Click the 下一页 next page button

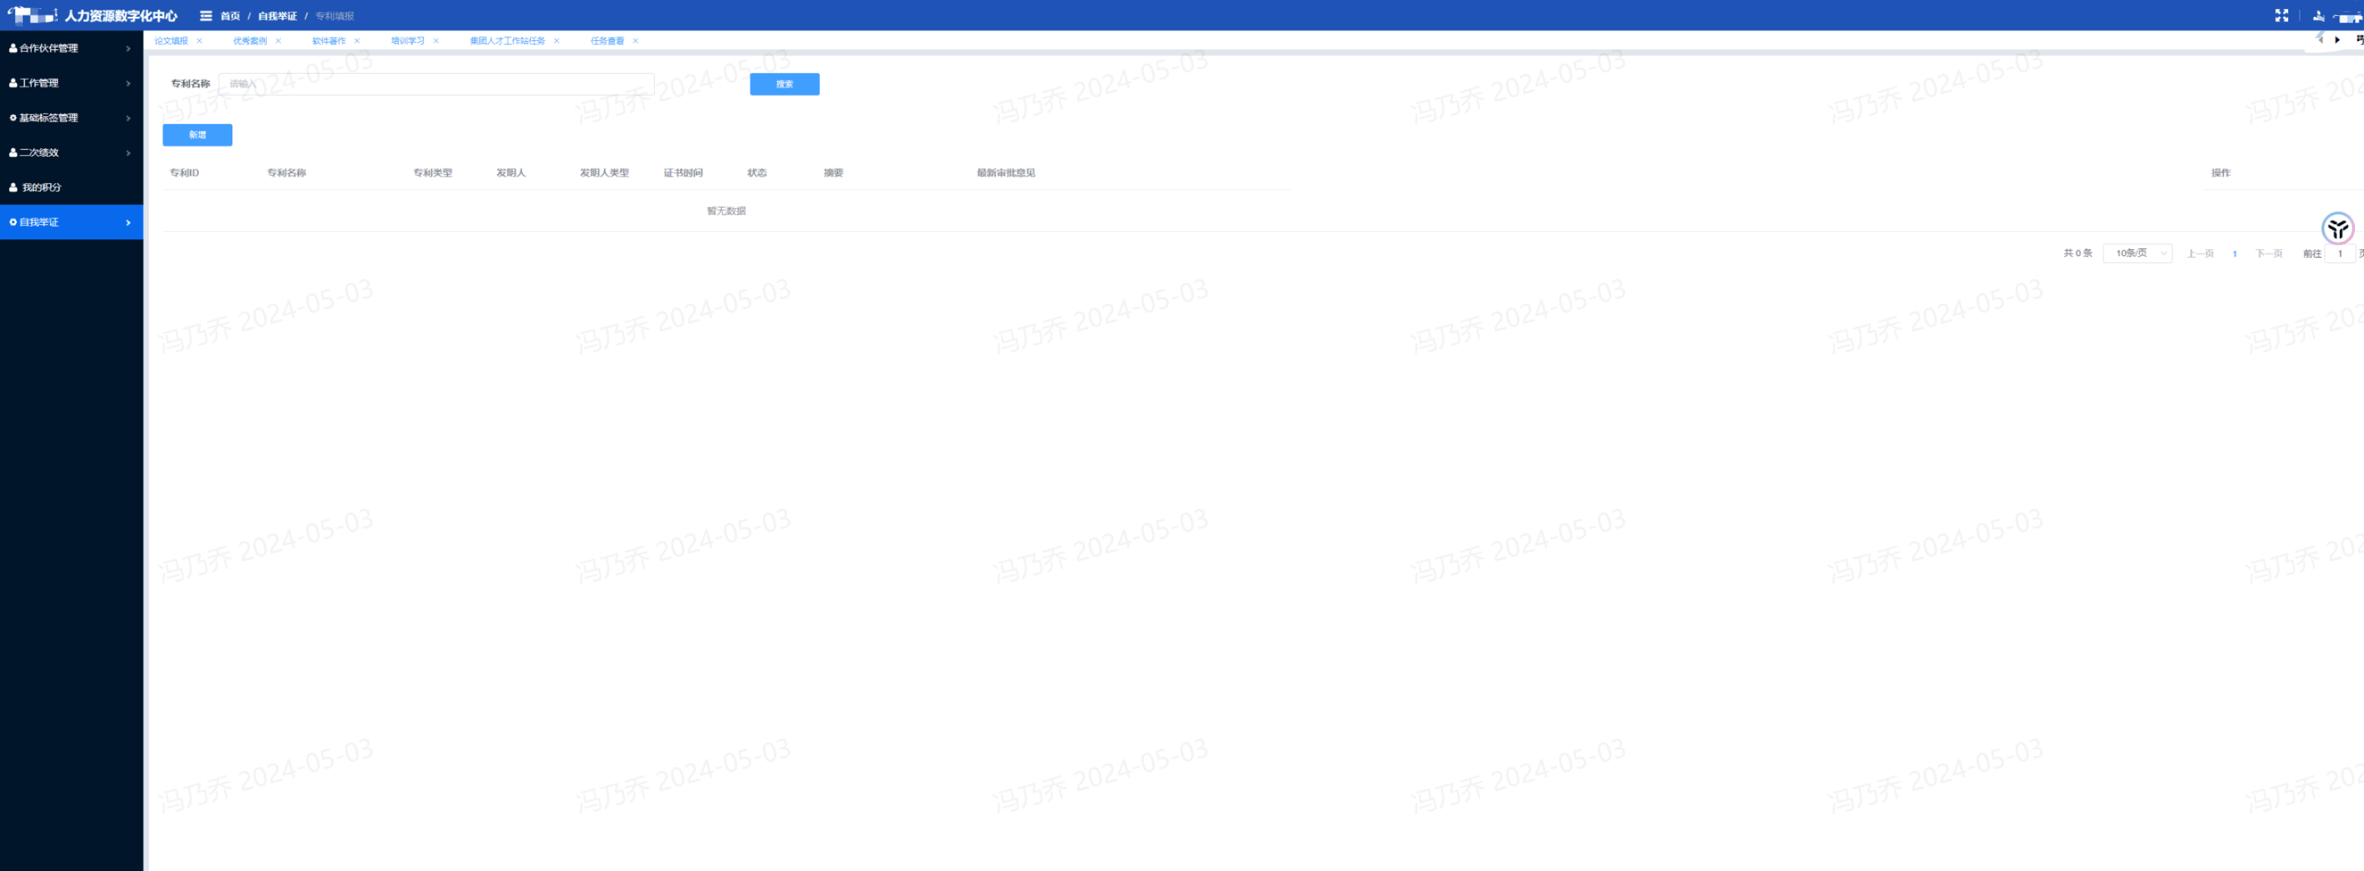2269,254
